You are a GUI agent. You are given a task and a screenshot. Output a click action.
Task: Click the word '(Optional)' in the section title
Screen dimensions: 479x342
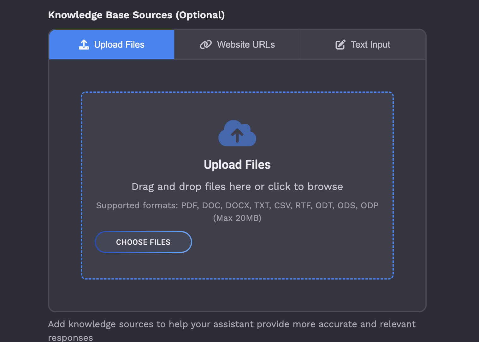(x=200, y=15)
